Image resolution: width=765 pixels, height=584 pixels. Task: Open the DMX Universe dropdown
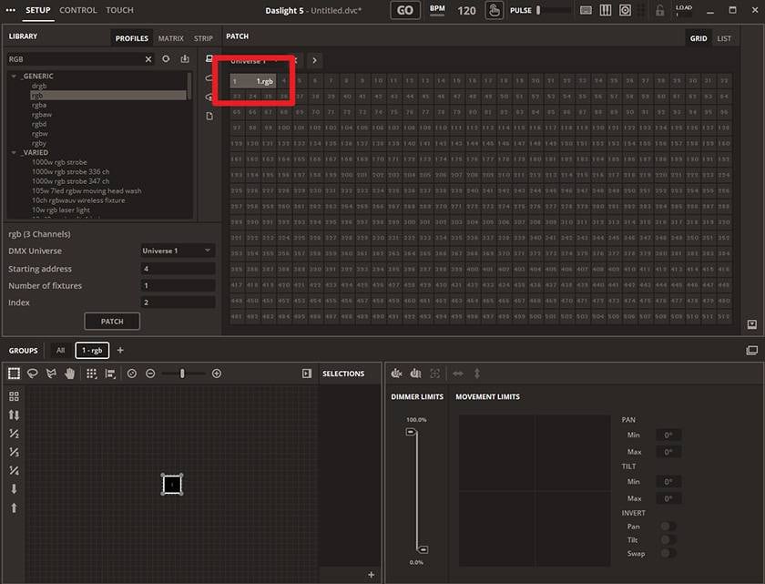tap(178, 251)
